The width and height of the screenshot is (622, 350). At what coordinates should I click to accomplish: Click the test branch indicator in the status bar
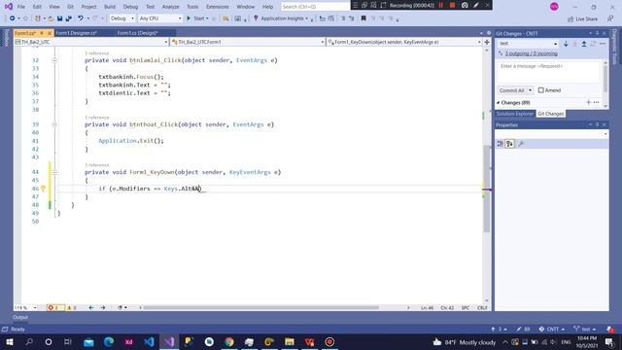(x=585, y=329)
